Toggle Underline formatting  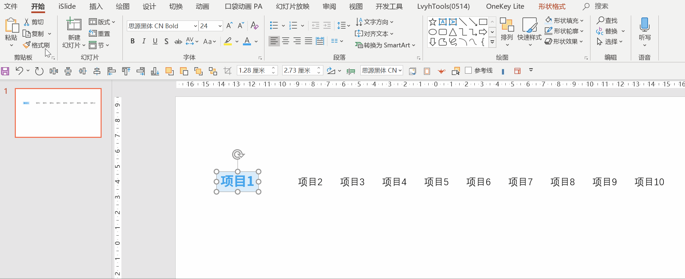(155, 41)
